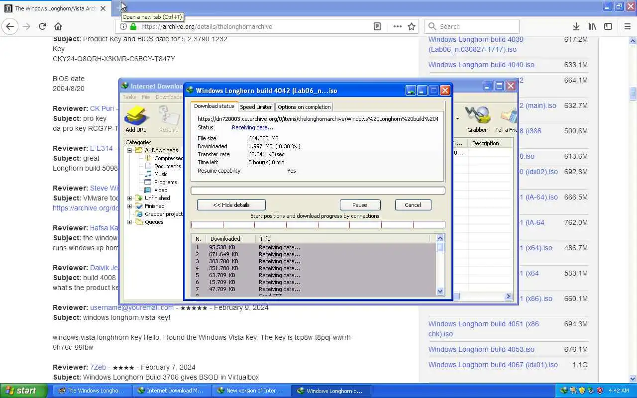
Task: Click the IDM tray icon in taskbar
Action: (x=564, y=391)
